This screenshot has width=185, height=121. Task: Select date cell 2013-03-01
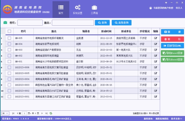pyautogui.click(x=106, y=97)
